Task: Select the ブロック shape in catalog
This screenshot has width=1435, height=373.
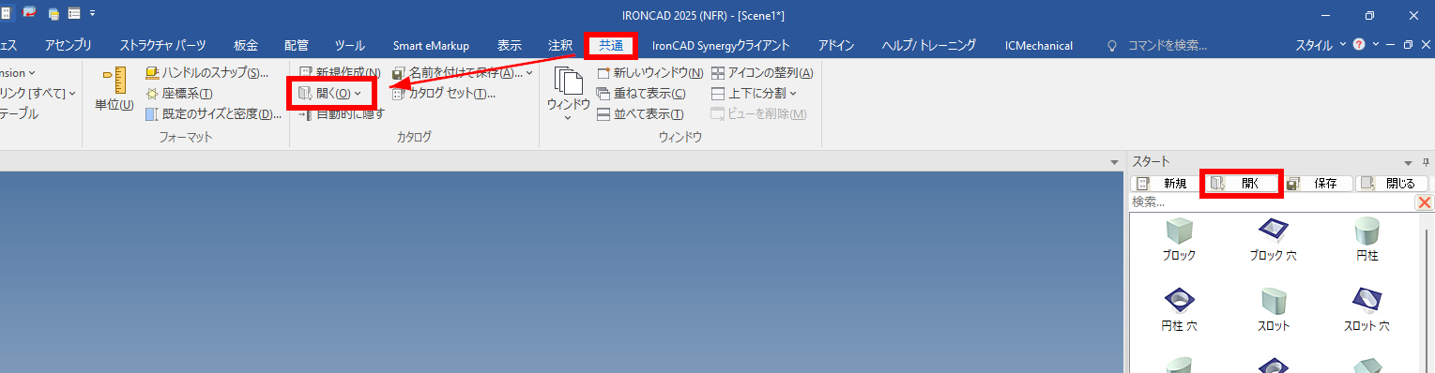Action: point(1179,239)
